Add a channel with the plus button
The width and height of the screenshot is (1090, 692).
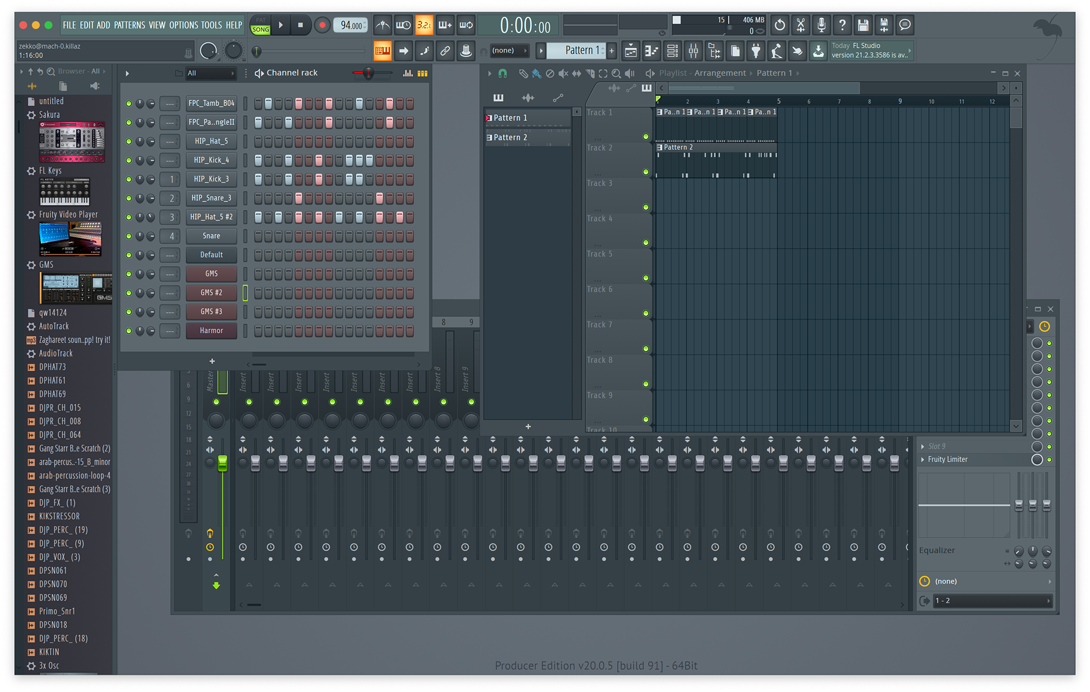(212, 361)
